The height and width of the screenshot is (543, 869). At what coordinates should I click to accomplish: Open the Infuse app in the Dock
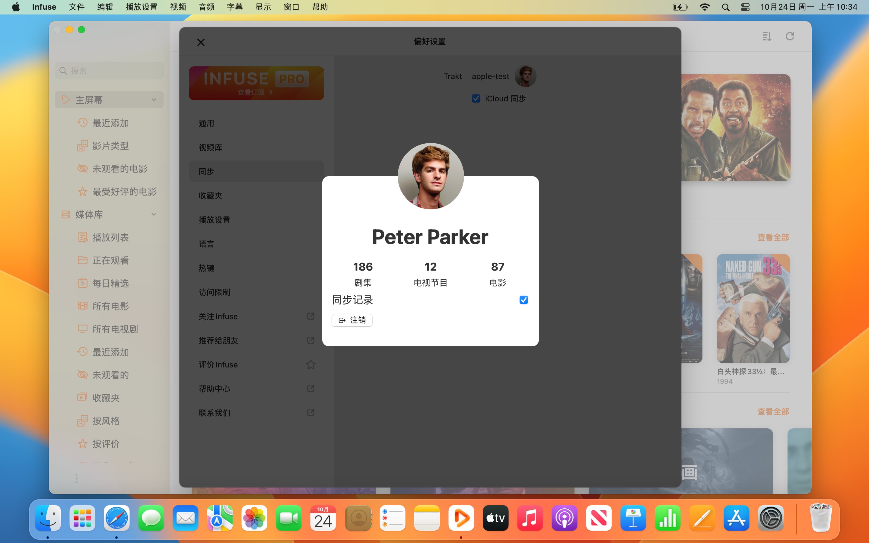(461, 518)
